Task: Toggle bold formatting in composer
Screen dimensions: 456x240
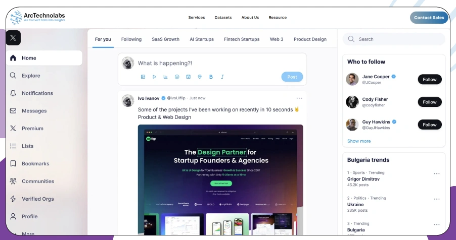Action: [211, 77]
